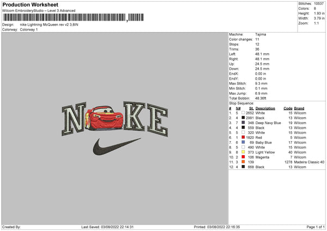327x231 pixels.
Task: Click the Red color swatch in stop 6
Action: click(243, 137)
